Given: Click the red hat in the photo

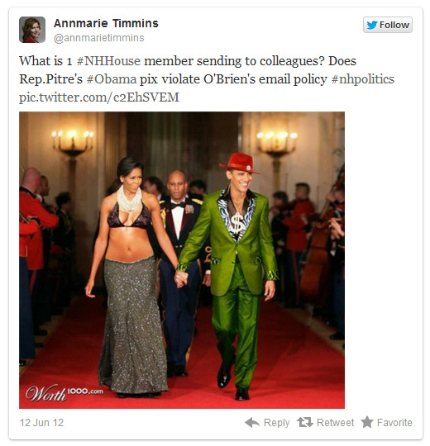Looking at the screenshot, I should point(240,163).
